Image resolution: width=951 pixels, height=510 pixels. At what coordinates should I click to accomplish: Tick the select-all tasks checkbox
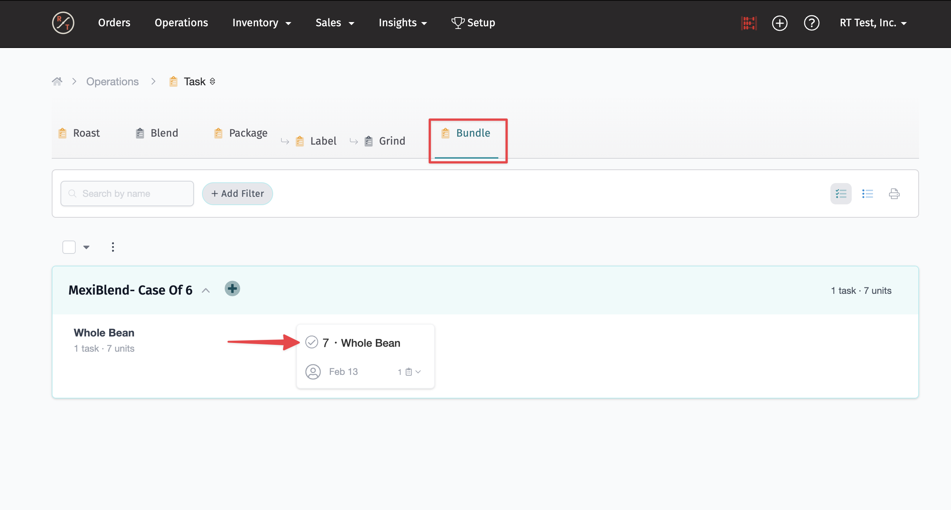pyautogui.click(x=69, y=247)
